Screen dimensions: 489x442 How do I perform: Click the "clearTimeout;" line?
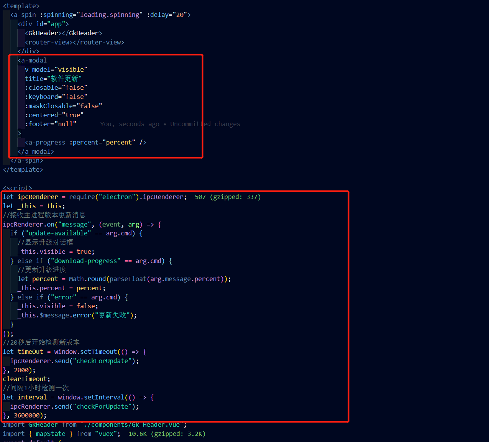coord(27,379)
